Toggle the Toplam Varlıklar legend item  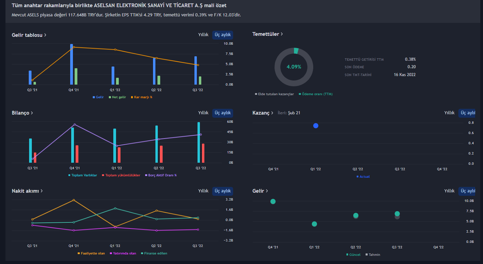[x=83, y=175]
